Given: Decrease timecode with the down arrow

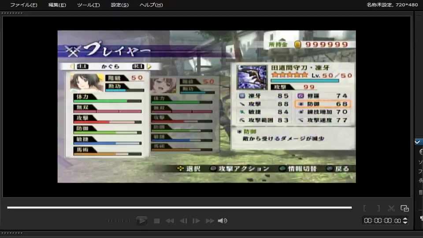Looking at the screenshot, I should point(405,222).
